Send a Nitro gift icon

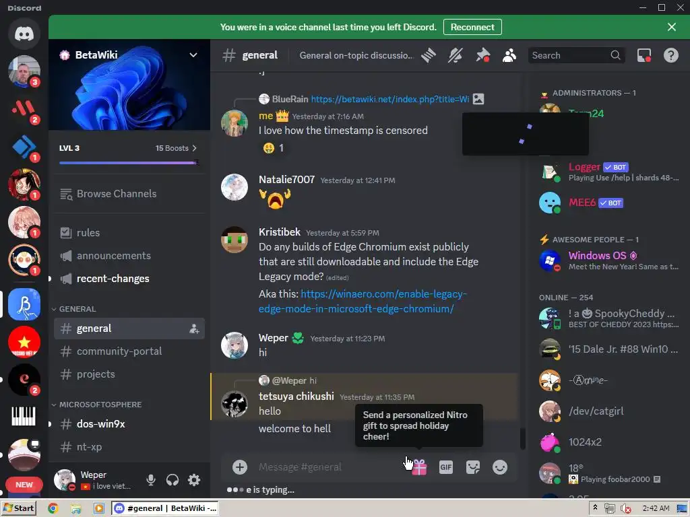coord(419,467)
